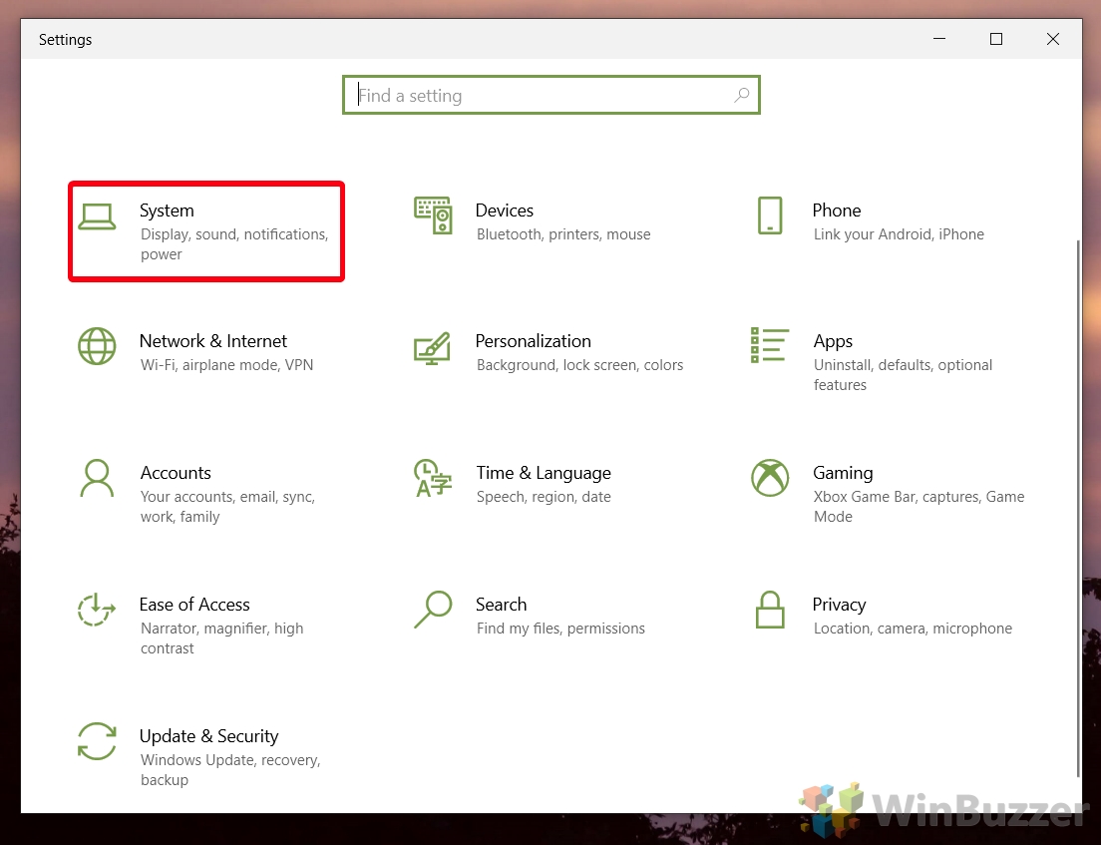Open the Apps list icon

click(770, 345)
